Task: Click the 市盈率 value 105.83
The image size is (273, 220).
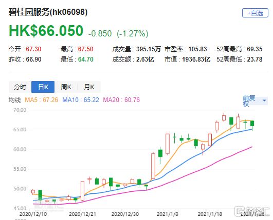Action: coord(197,49)
